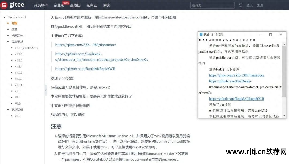The image size is (289, 164).
Task: Open v1.2.6 entry in sidebar
Action: point(19,54)
